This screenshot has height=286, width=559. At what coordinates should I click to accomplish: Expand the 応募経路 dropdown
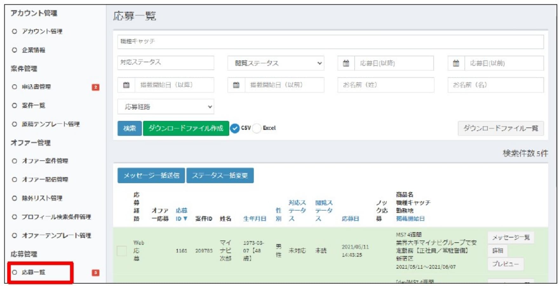[x=165, y=107]
